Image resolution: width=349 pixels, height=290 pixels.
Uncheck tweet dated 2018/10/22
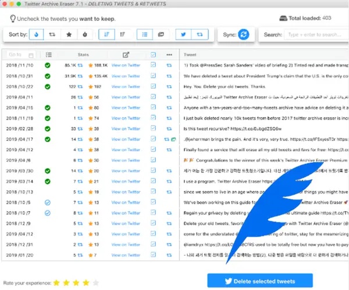pyautogui.click(x=153, y=86)
